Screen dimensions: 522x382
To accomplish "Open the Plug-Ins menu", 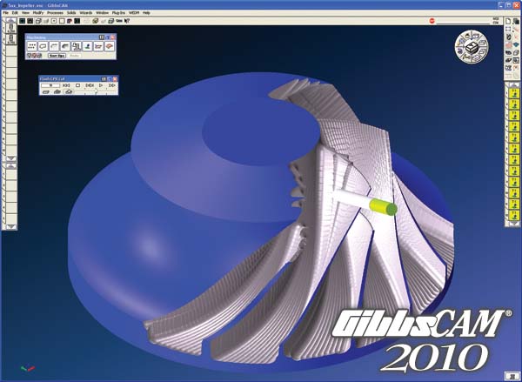I will pyautogui.click(x=118, y=13).
